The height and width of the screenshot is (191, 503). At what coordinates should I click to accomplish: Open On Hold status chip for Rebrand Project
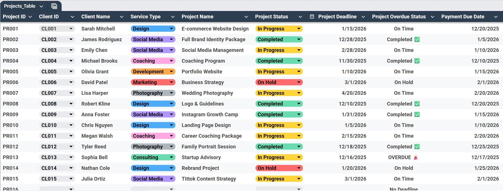279,168
